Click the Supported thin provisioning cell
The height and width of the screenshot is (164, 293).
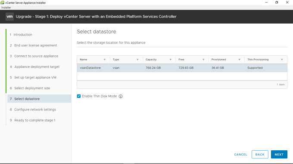255,68
